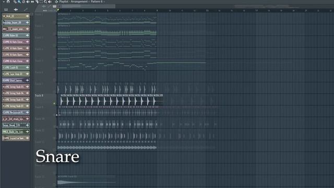Select Dubstep_Snare_09 in the picker
This screenshot has height=188, width=334.
[16, 22]
